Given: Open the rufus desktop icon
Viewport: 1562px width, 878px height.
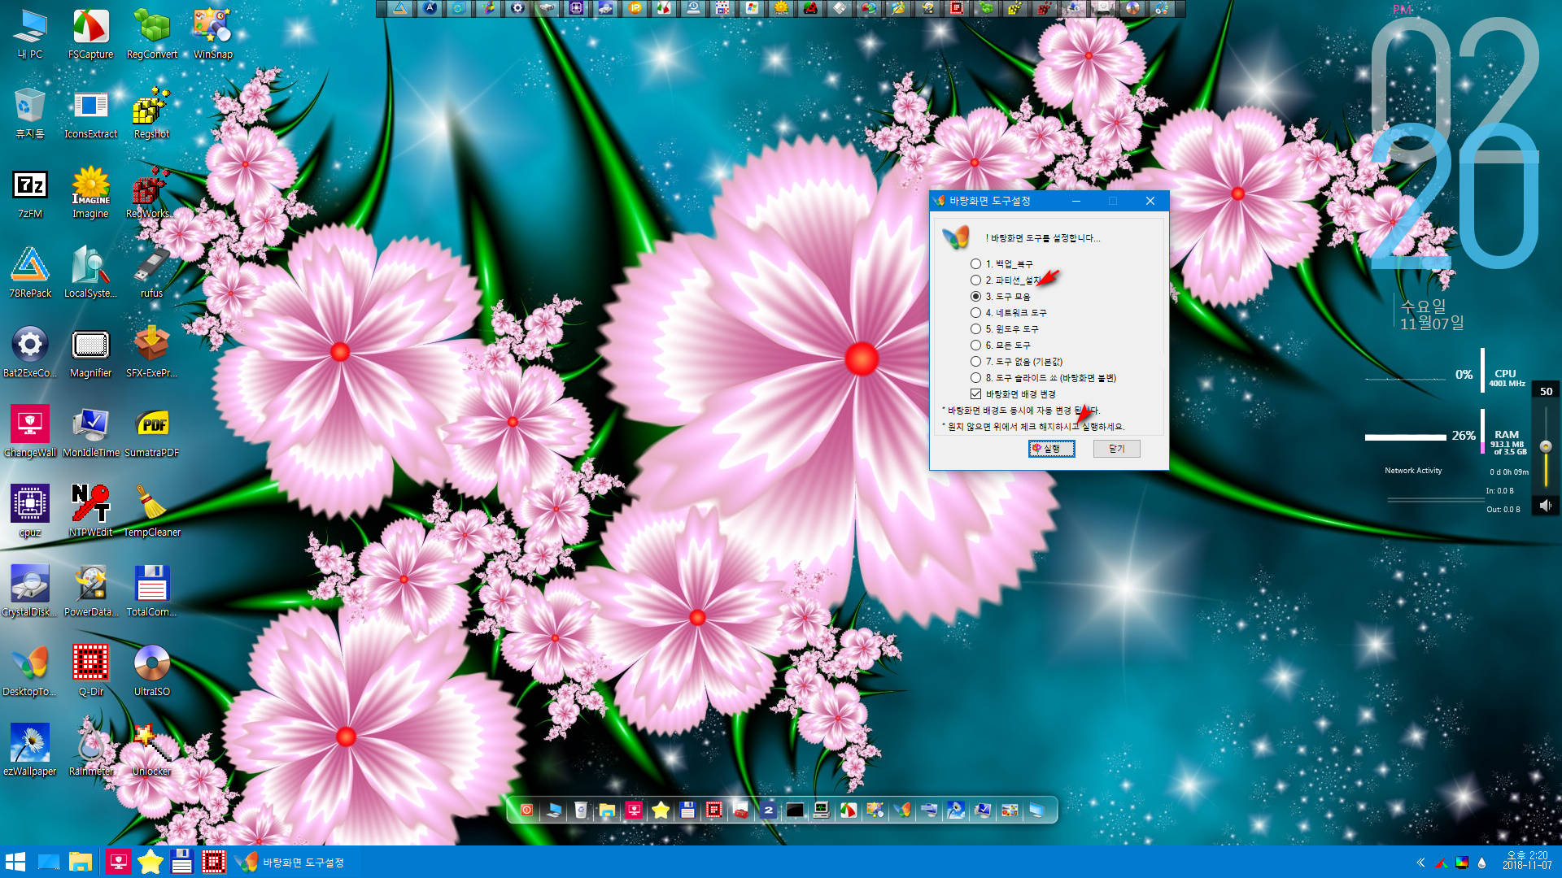Looking at the screenshot, I should pyautogui.click(x=151, y=273).
